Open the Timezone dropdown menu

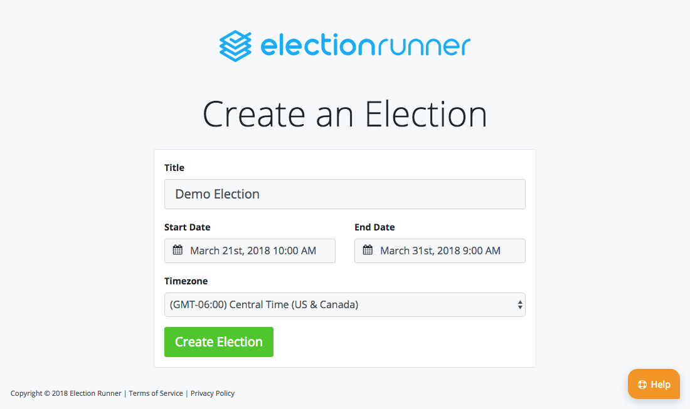pyautogui.click(x=345, y=304)
